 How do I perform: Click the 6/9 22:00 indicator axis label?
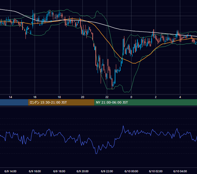pyautogui.click(x=107, y=171)
